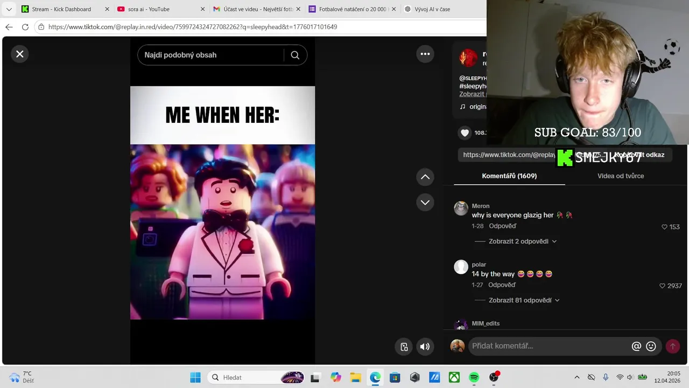Close the TikTok video viewer
Image resolution: width=689 pixels, height=388 pixels.
point(20,54)
